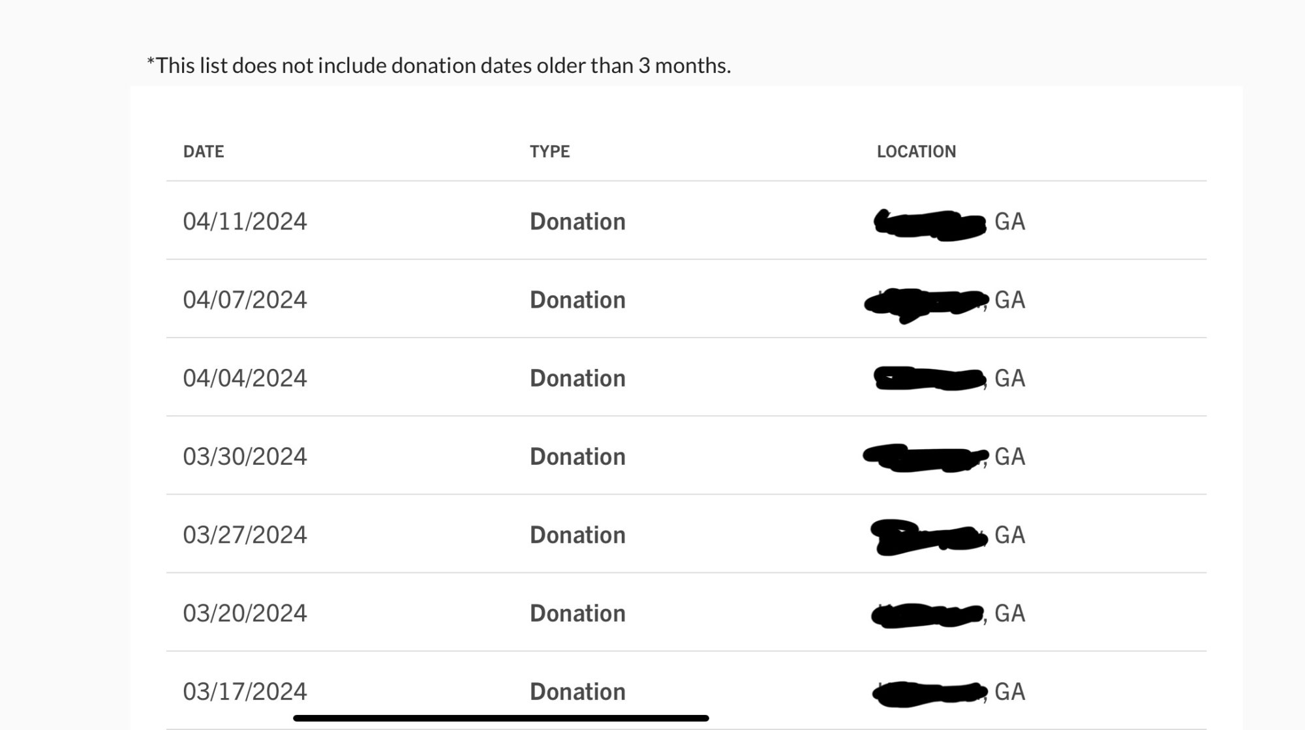This screenshot has height=730, width=1305.
Task: Click Donation type in 03/30/2024 row
Action: point(577,456)
